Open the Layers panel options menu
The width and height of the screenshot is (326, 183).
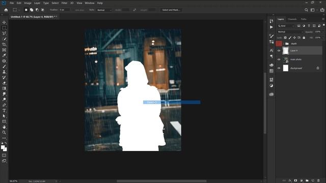(323, 19)
